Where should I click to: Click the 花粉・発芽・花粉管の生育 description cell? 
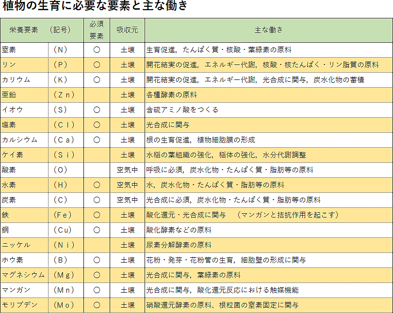click(269, 260)
